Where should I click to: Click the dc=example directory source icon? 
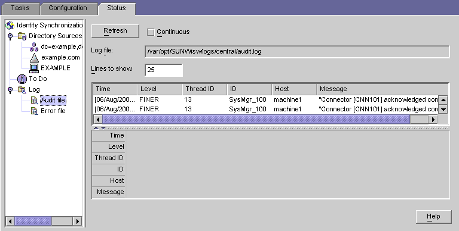[34, 47]
